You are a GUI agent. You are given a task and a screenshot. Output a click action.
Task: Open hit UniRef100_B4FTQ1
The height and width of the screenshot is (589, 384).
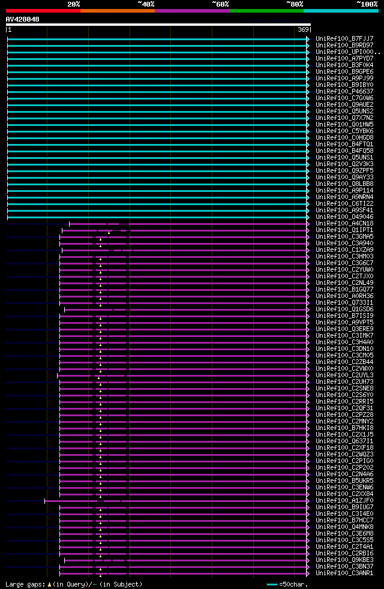(x=344, y=144)
